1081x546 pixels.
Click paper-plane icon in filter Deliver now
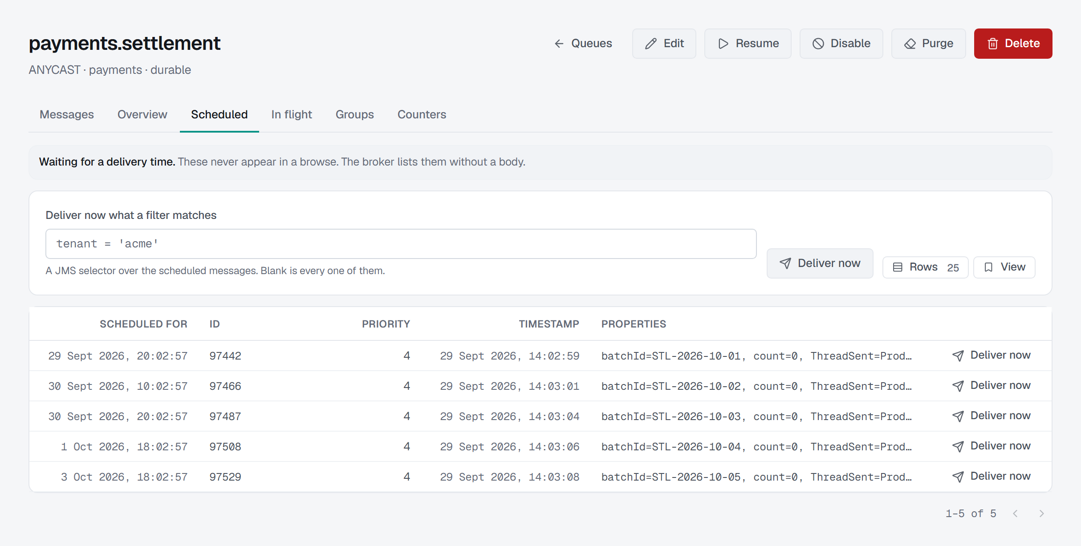coord(785,263)
